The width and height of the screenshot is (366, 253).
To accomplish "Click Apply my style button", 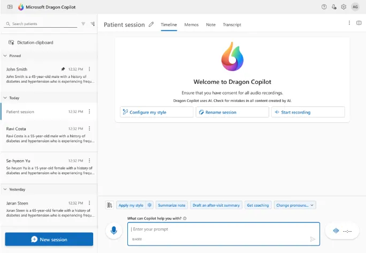I will click(x=131, y=205).
